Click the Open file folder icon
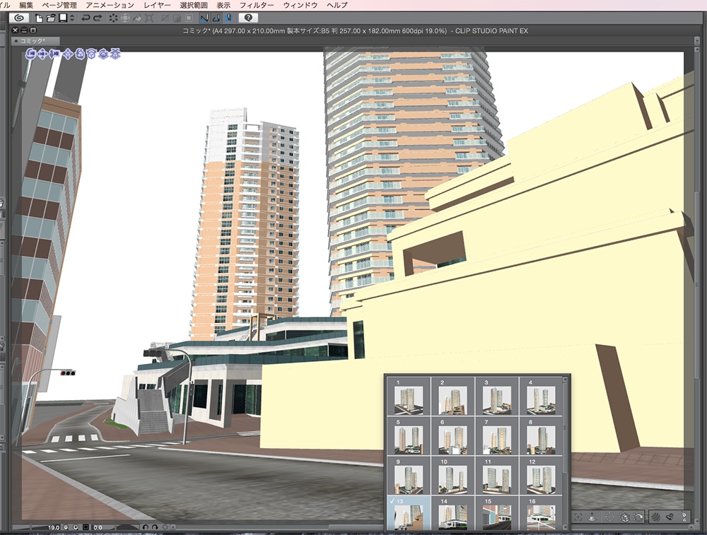707x535 pixels. click(x=51, y=18)
